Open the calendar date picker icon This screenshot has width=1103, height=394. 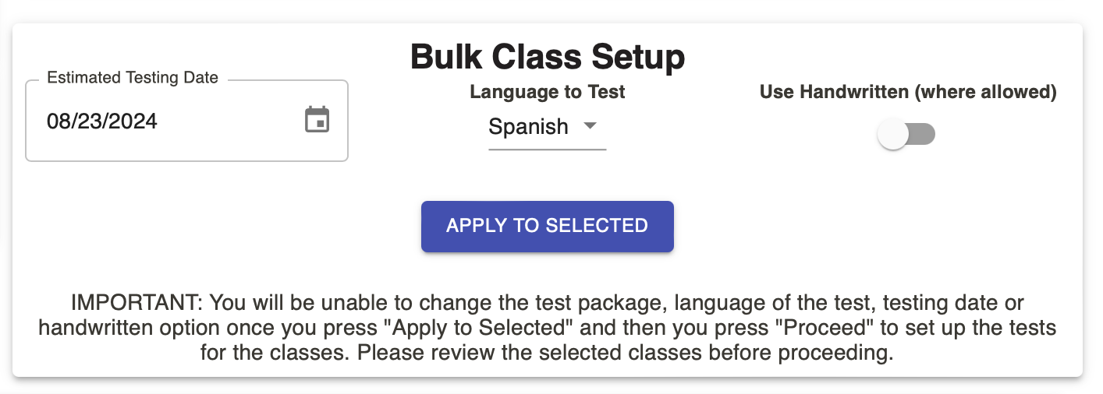coord(317,120)
